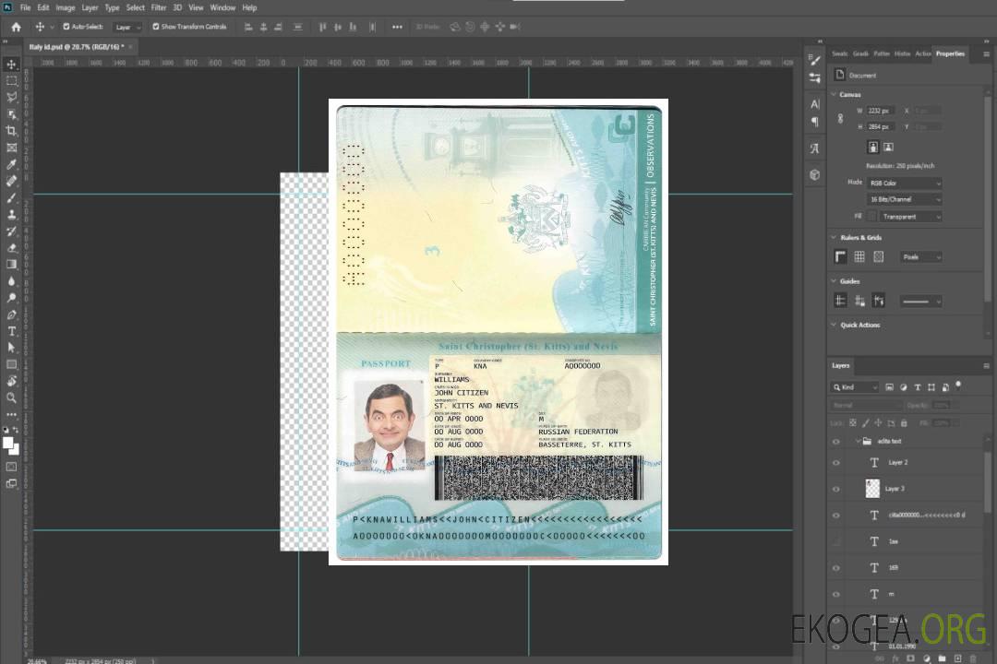The height and width of the screenshot is (664, 997).
Task: Set canvas to landscape orientation
Action: coord(888,148)
